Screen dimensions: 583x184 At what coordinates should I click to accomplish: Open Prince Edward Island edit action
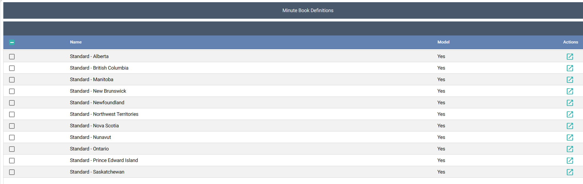pos(570,161)
